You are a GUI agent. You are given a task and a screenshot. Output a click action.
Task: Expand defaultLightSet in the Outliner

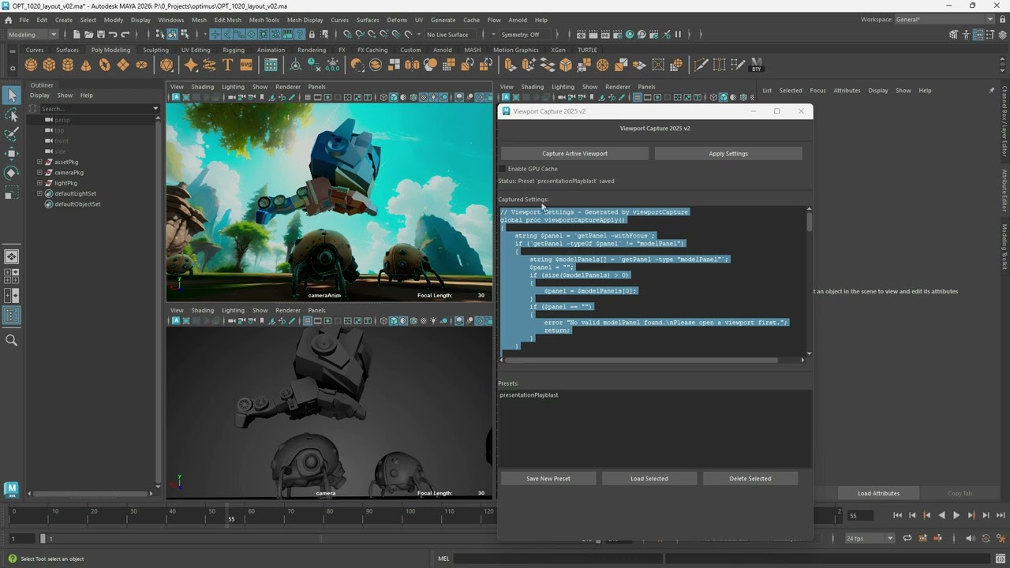(x=39, y=193)
